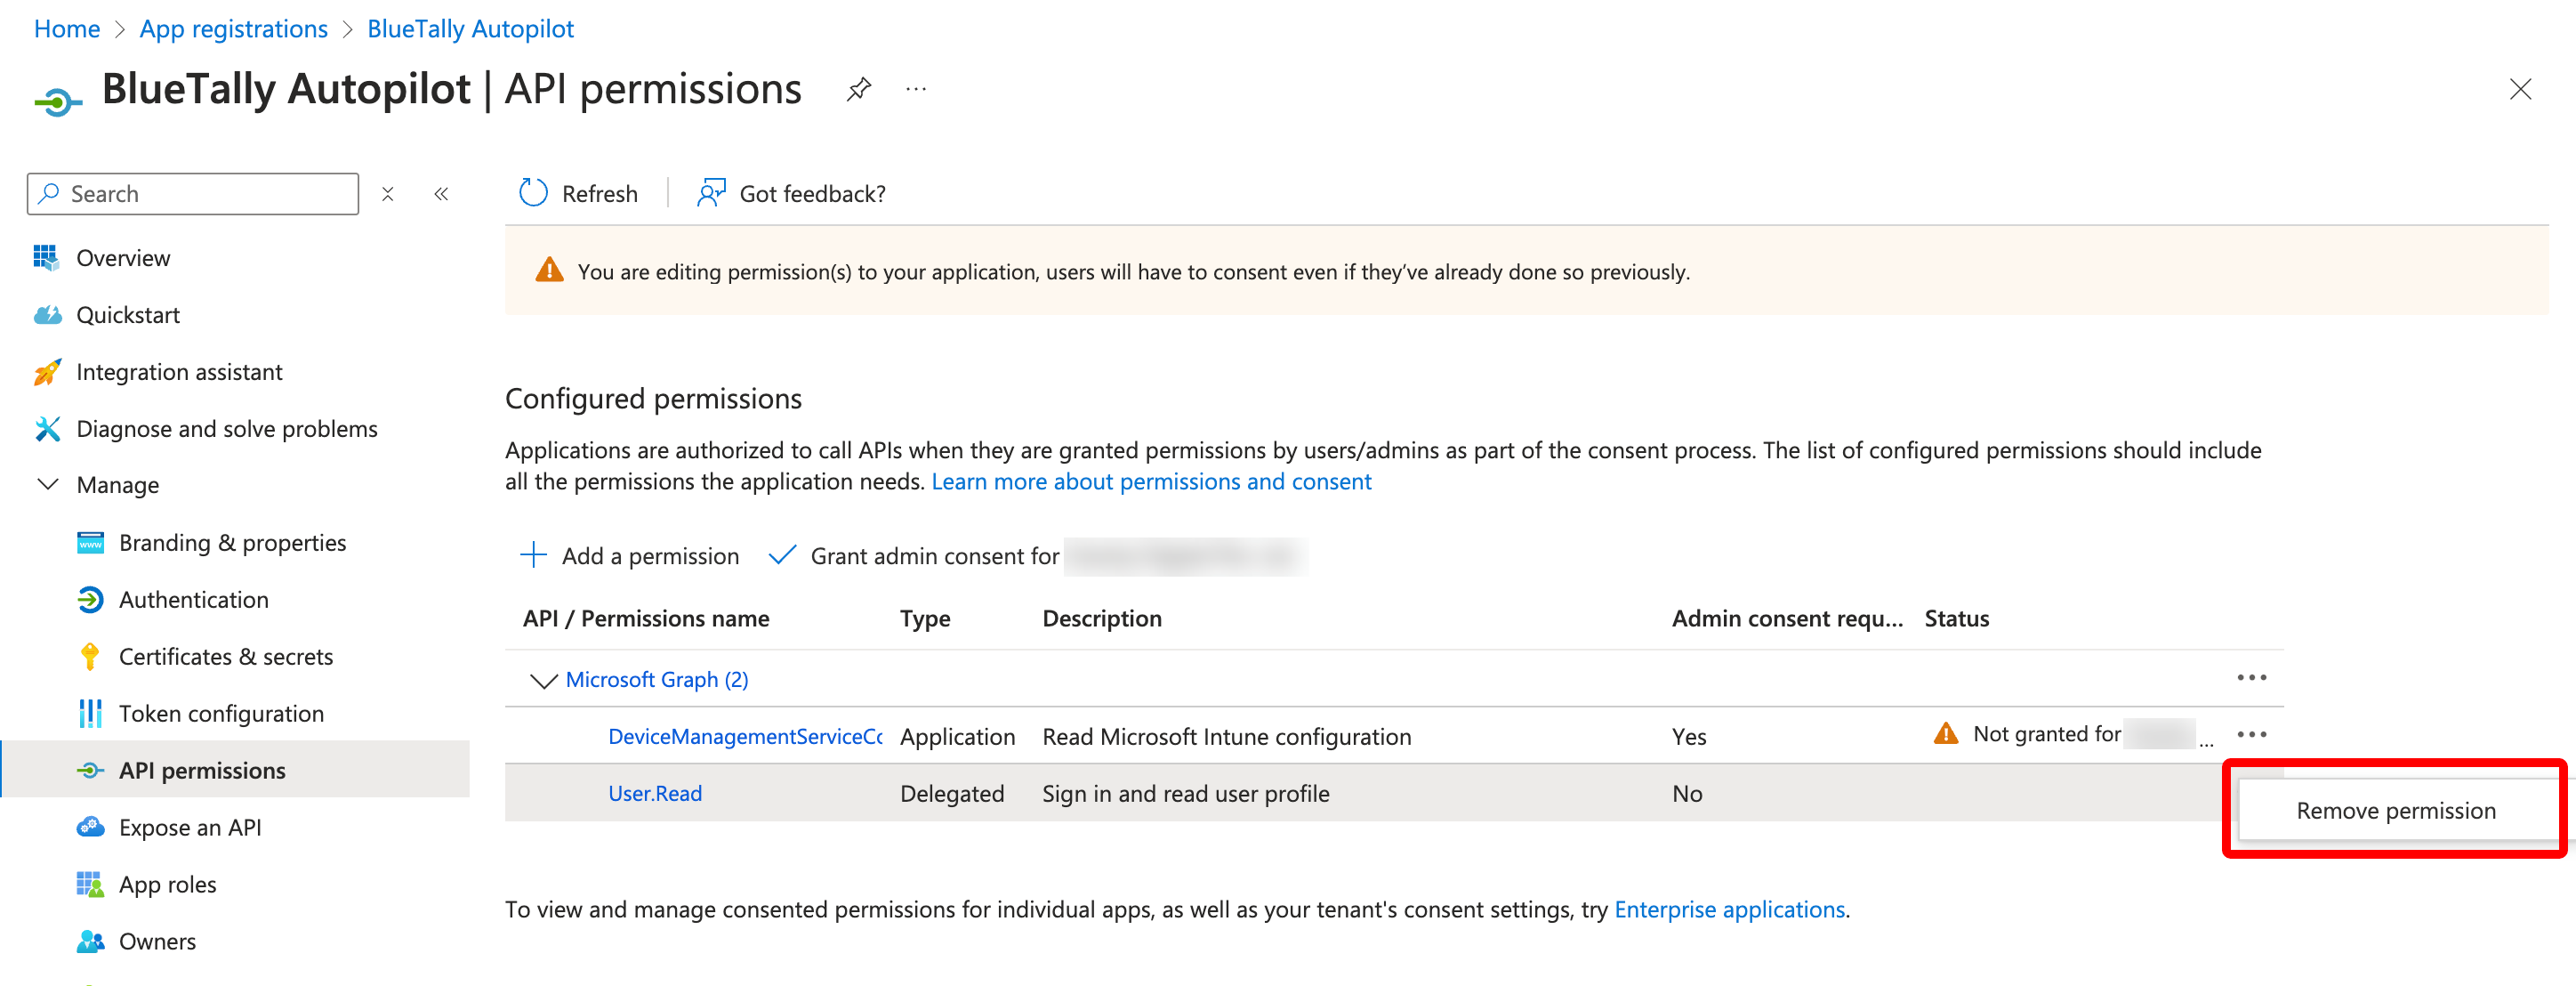2576x986 pixels.
Task: Open ellipsis menu for DeviceManagementServiceConfig row
Action: click(2251, 735)
